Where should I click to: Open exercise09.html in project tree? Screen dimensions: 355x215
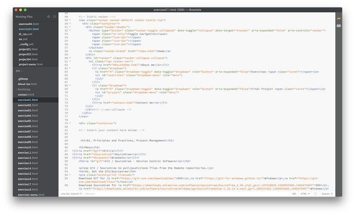pyautogui.click(x=28, y=142)
